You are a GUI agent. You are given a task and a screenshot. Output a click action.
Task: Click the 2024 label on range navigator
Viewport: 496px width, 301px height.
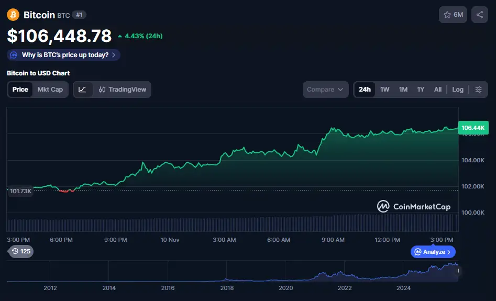pyautogui.click(x=403, y=288)
